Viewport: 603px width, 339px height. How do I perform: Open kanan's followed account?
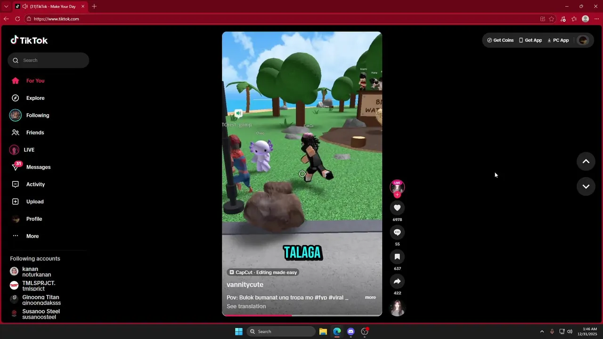point(37,272)
